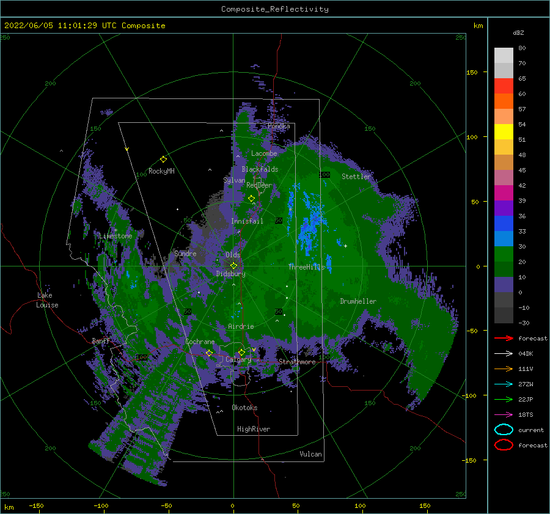Screen dimensions: 550x514
Task: Click the dBZ legend heading
Action: point(518,32)
